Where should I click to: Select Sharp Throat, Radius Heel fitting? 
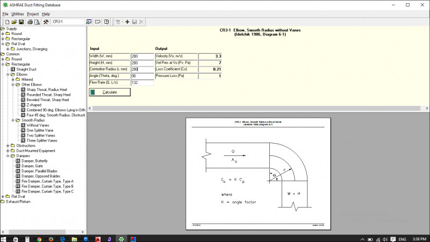[47, 90]
